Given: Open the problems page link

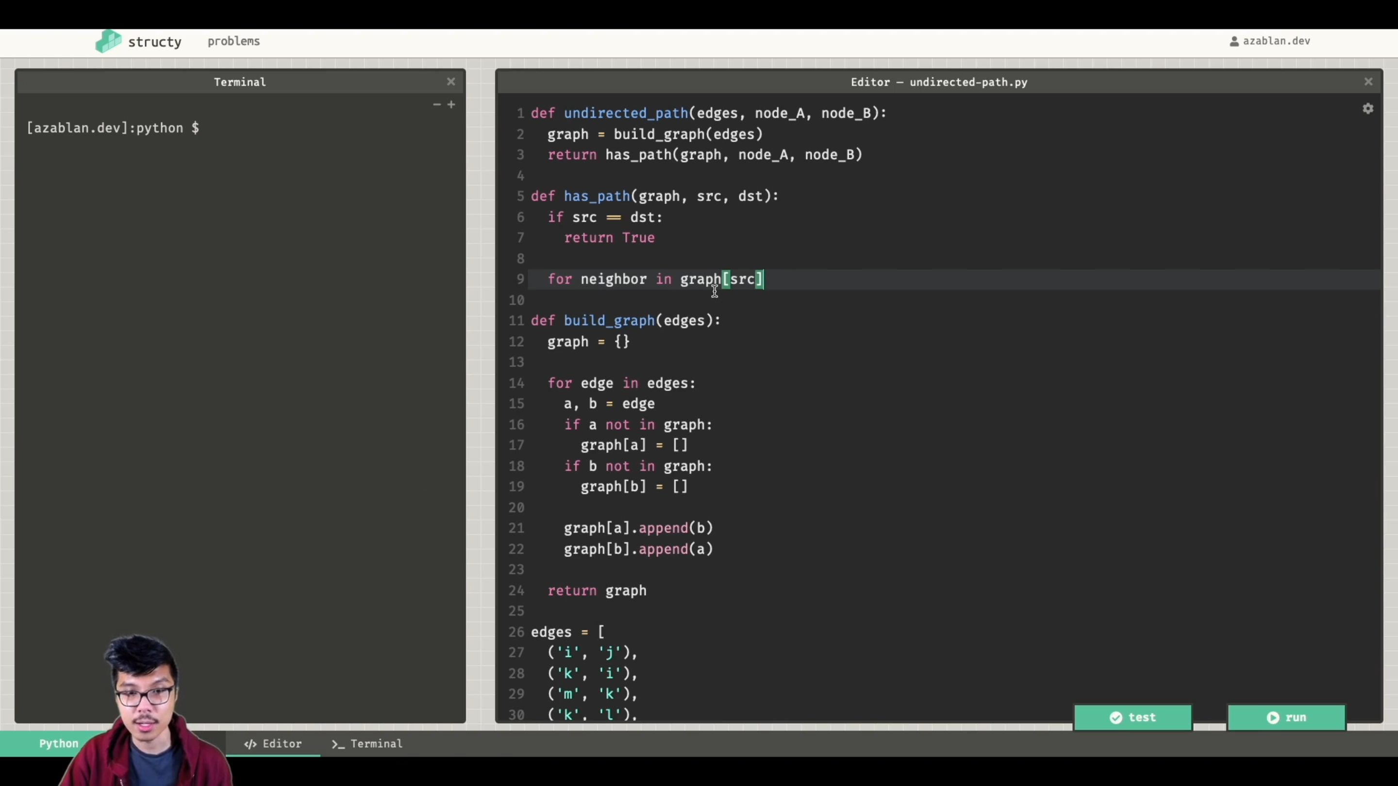Looking at the screenshot, I should pyautogui.click(x=233, y=41).
